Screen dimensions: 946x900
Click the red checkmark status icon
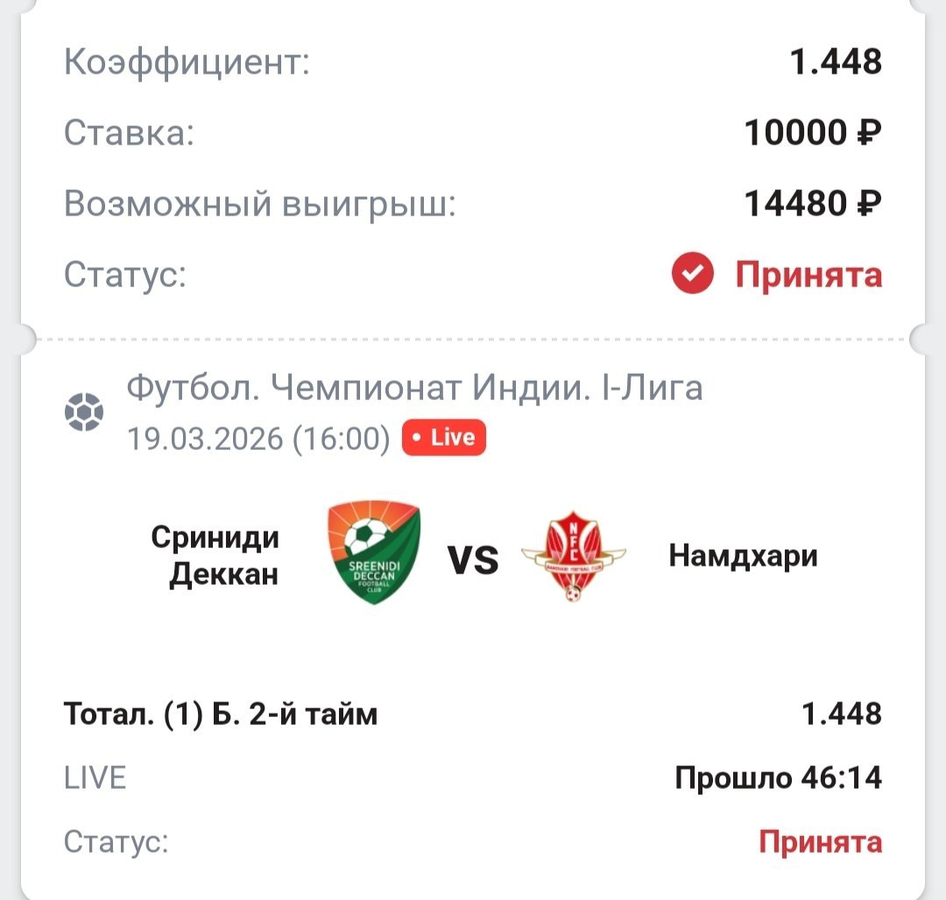tap(692, 275)
